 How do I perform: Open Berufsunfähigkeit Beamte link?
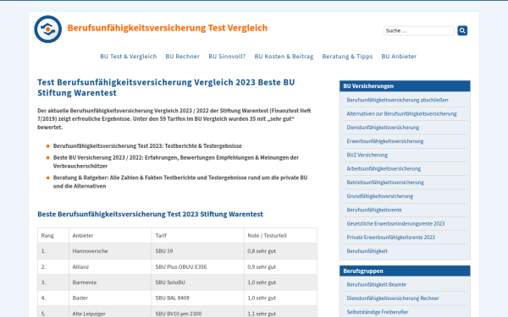click(377, 285)
